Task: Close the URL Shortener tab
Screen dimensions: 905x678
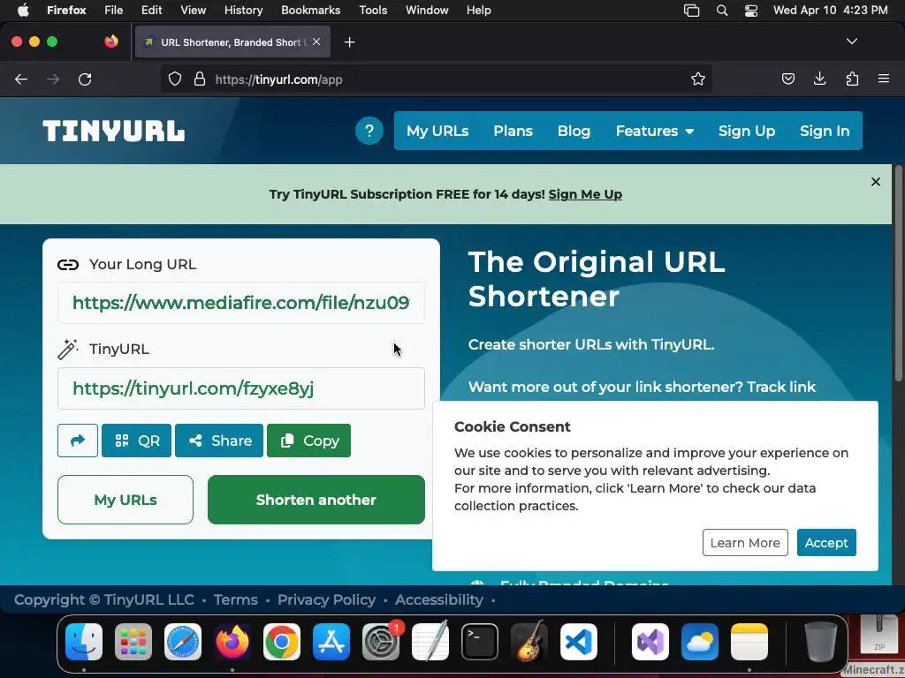Action: (316, 41)
